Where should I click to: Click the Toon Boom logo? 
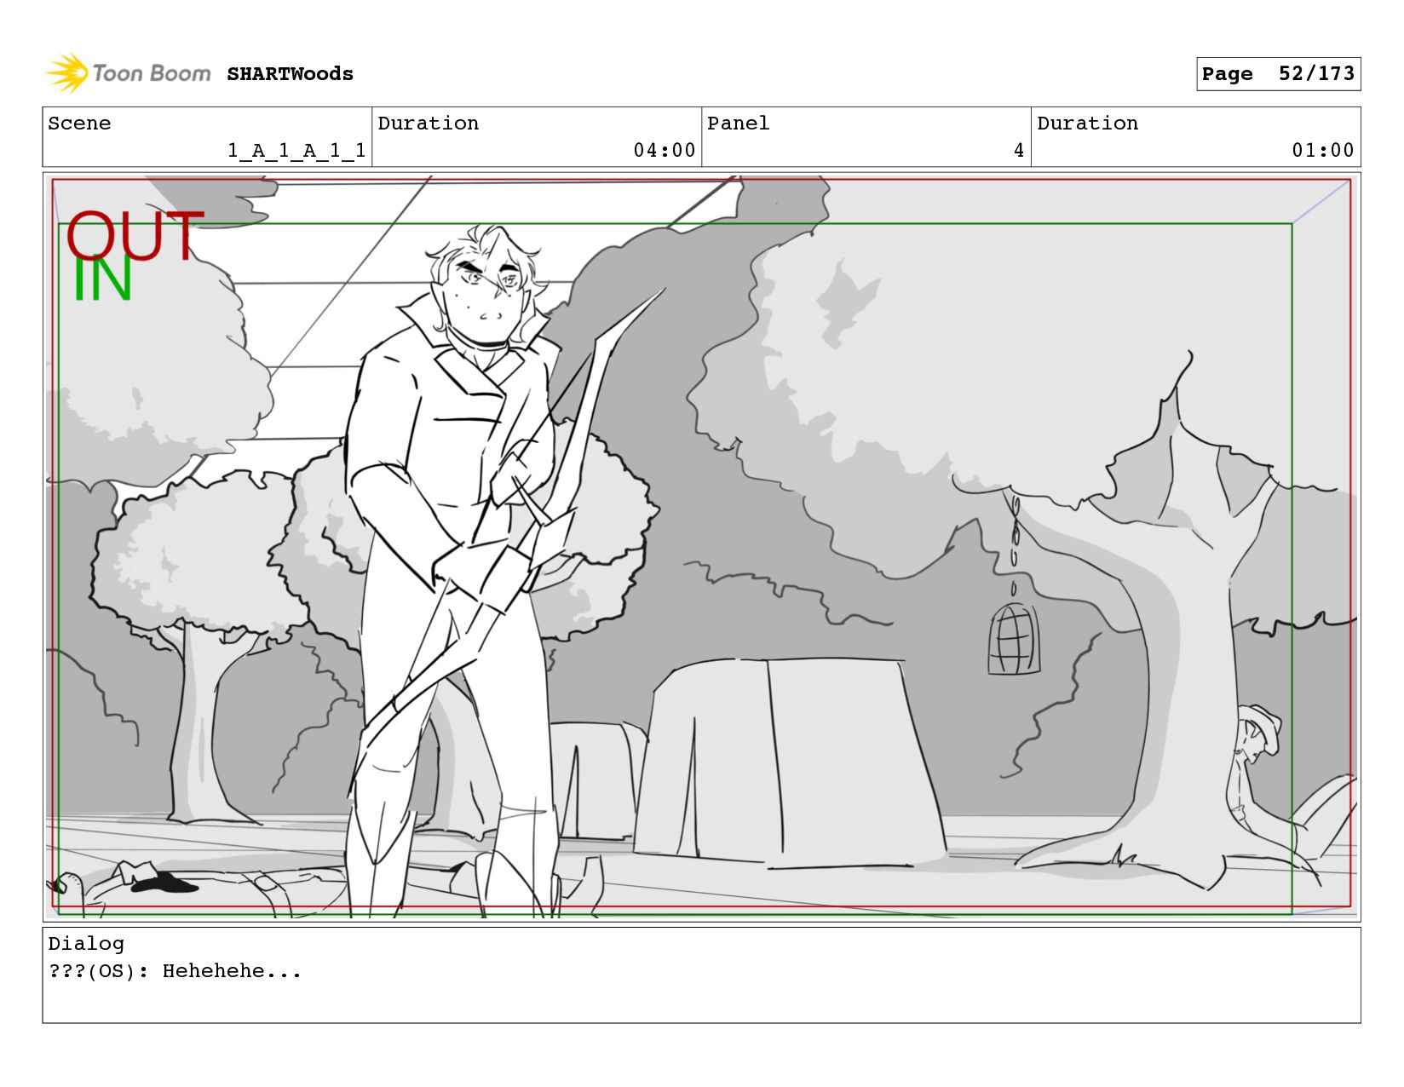128,73
